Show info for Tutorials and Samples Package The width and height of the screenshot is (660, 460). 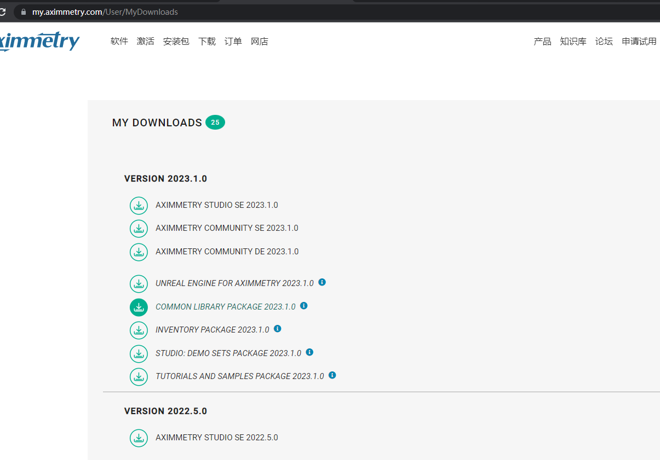pyautogui.click(x=332, y=375)
